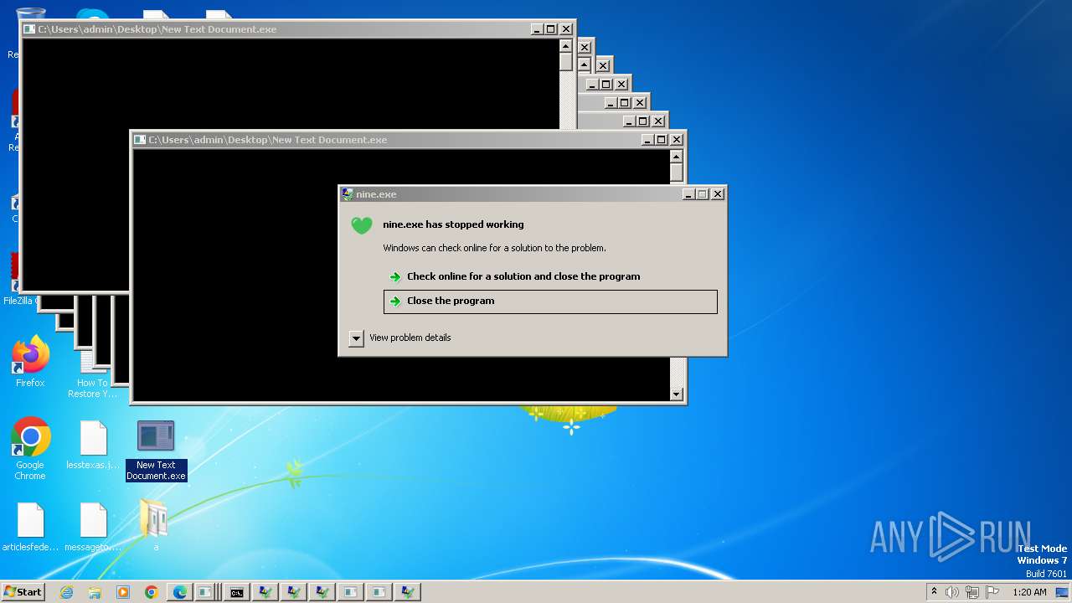The image size is (1072, 603).
Task: Open Internet Explorer from the taskbar
Action: point(66,592)
